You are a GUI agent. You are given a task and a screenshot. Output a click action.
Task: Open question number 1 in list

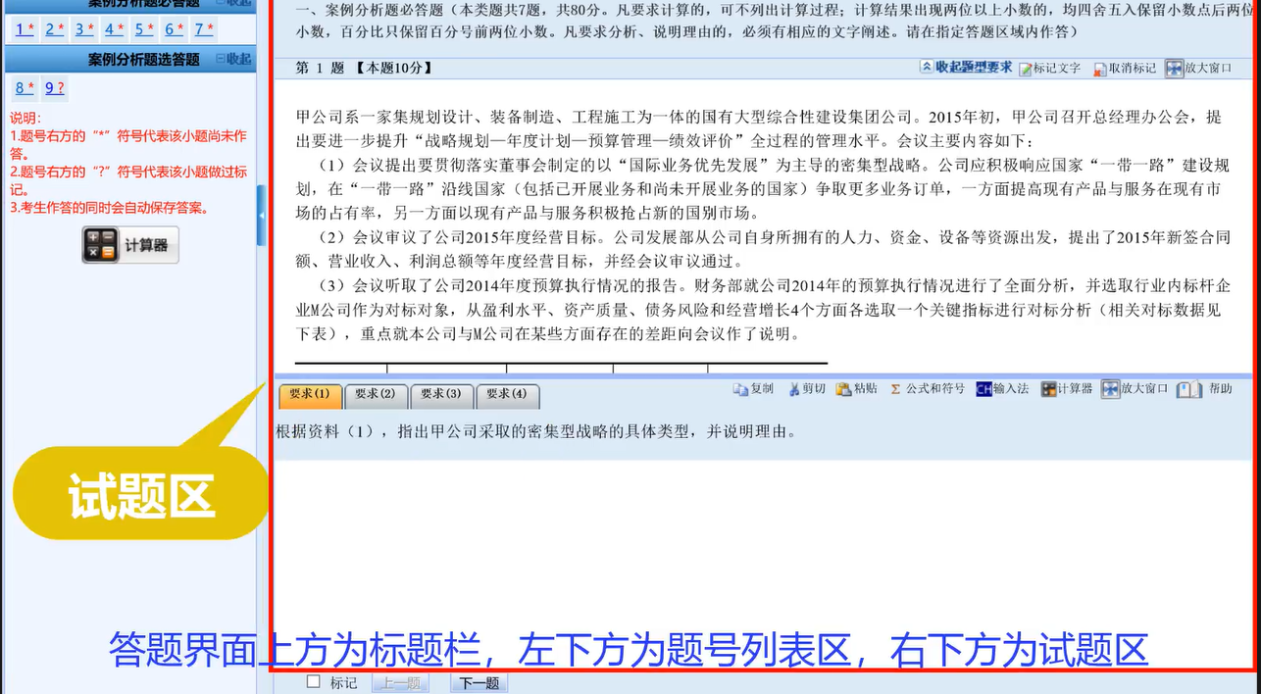coord(25,28)
